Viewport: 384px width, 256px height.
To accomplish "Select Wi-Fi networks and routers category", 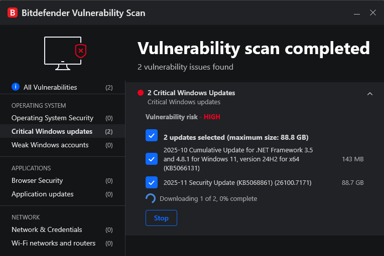I will pyautogui.click(x=62, y=243).
